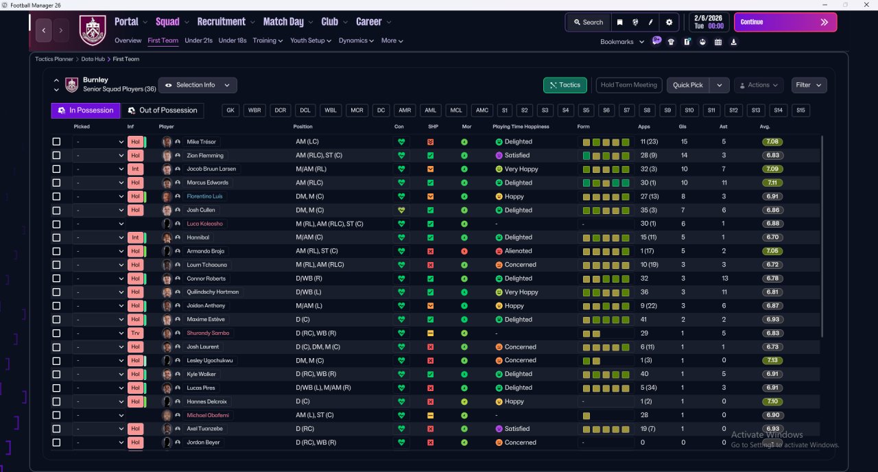
Task: Click the Tactics button
Action: tap(565, 85)
